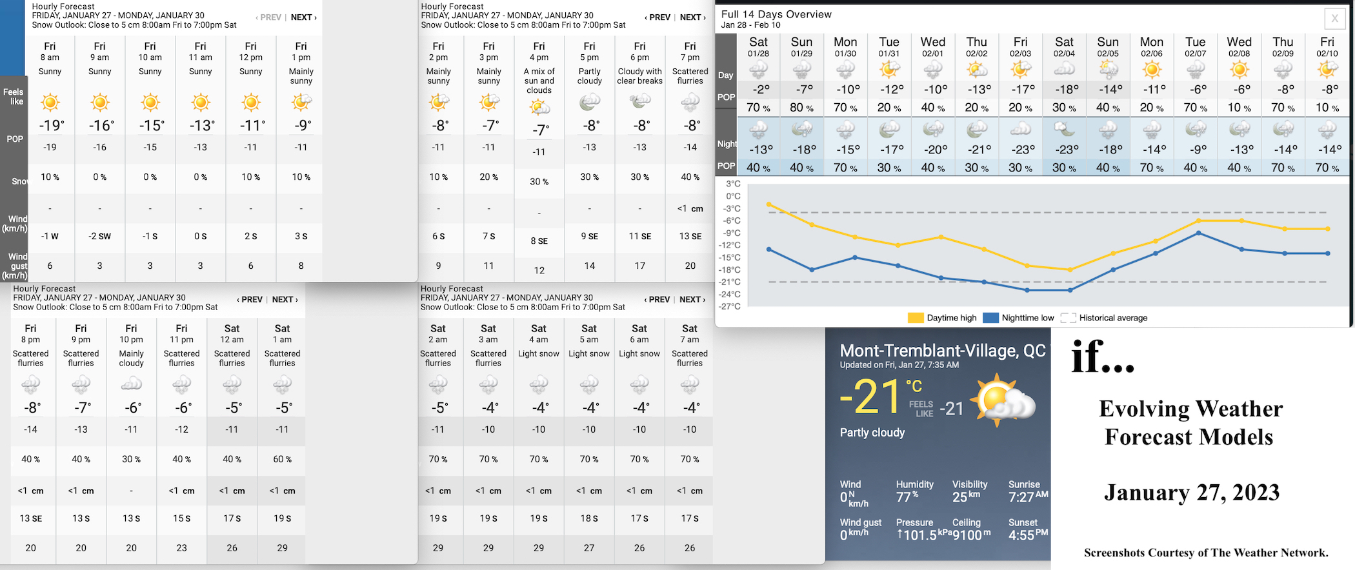The width and height of the screenshot is (1355, 570).
Task: Select the Sun 02/05 column header
Action: click(1108, 47)
